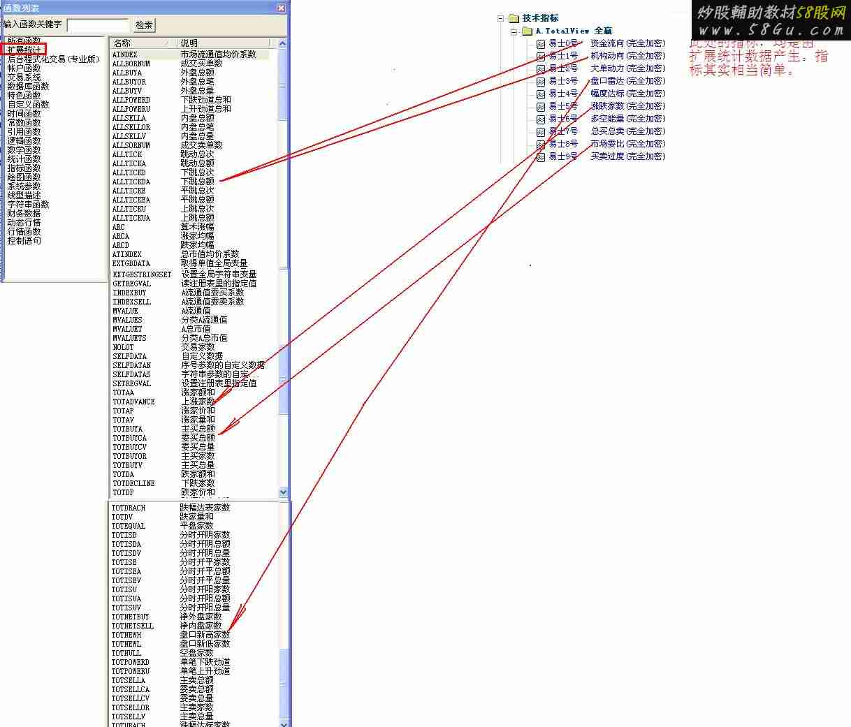Sort functions by the 名称 column header
The width and height of the screenshot is (851, 727).
143,43
